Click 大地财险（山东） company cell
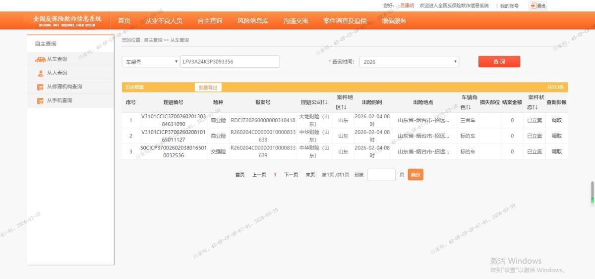The height and width of the screenshot is (279, 595). pos(314,120)
